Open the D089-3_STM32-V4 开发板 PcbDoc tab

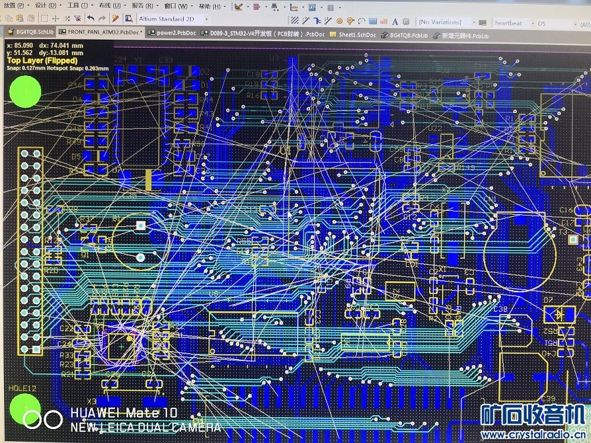(x=262, y=34)
